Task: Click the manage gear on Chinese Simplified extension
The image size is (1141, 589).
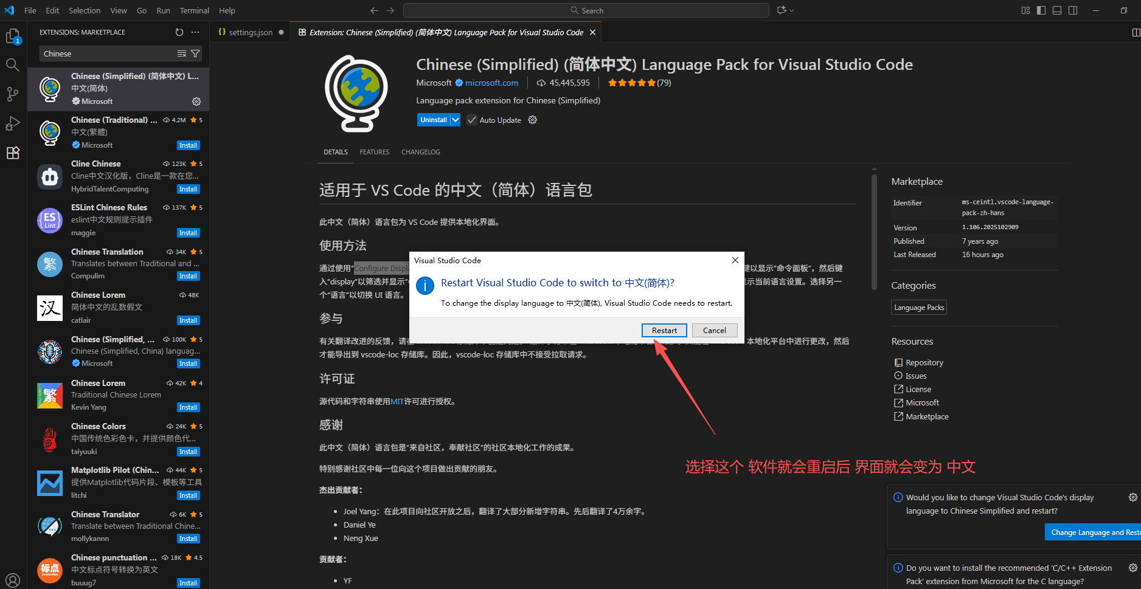Action: pyautogui.click(x=196, y=102)
